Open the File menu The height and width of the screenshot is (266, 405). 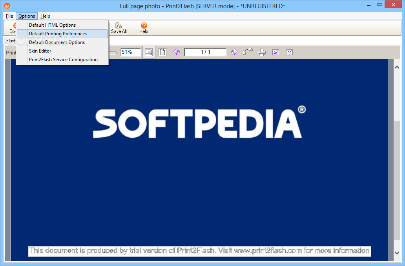[x=9, y=16]
